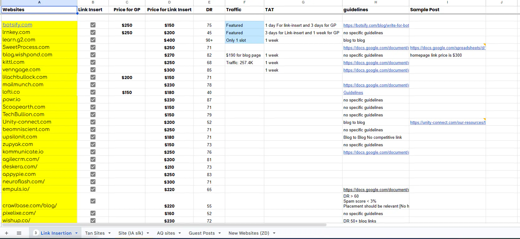Switch to the Site (IA slk) sheet tab
Screen dimensions: 520x239
131,233
